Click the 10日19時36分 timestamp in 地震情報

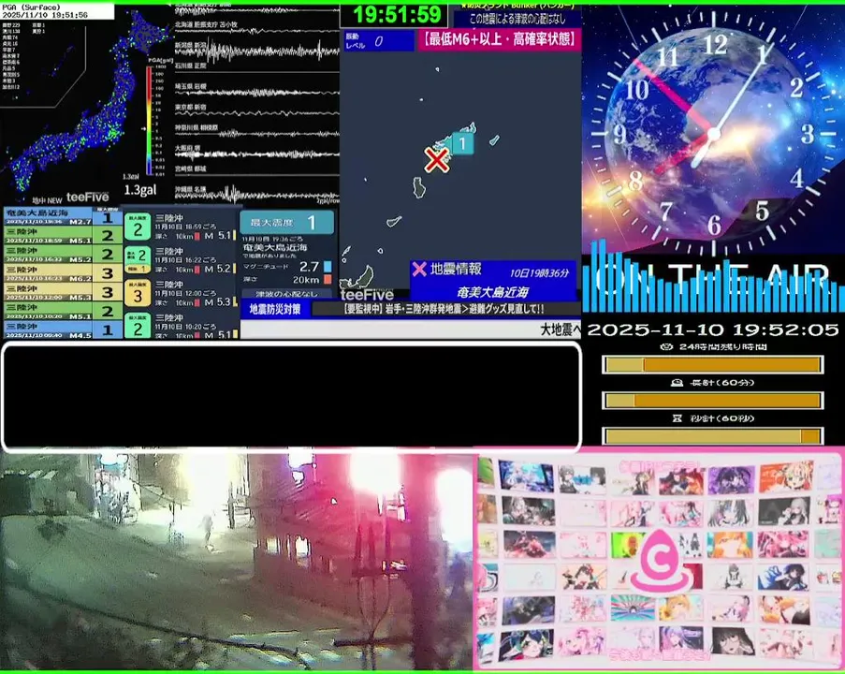click(539, 272)
